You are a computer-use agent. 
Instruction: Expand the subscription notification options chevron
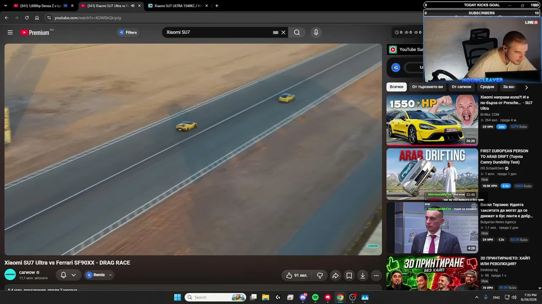(74, 275)
